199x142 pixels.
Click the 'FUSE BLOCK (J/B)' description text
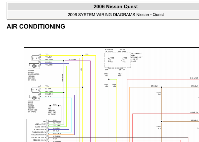point(137,57)
